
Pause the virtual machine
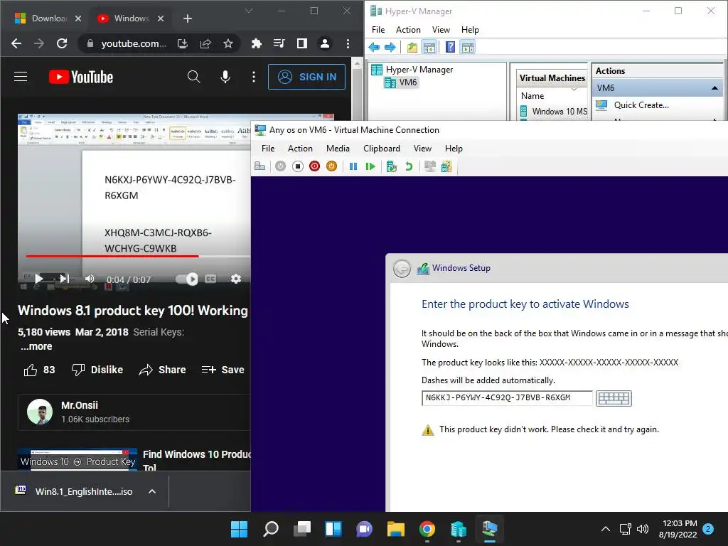pyautogui.click(x=353, y=166)
